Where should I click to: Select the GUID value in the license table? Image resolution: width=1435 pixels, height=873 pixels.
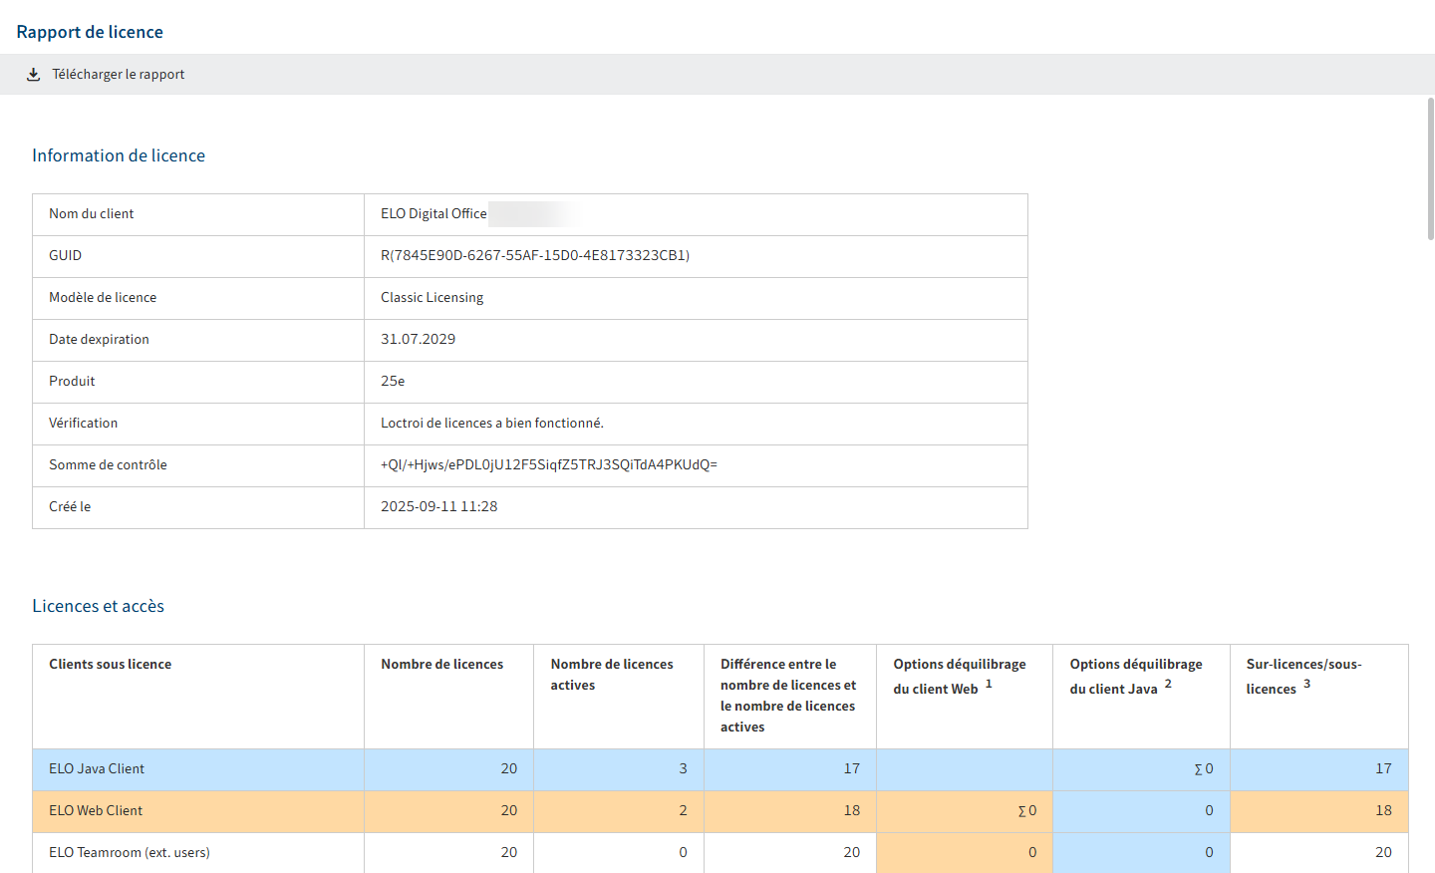click(x=534, y=256)
